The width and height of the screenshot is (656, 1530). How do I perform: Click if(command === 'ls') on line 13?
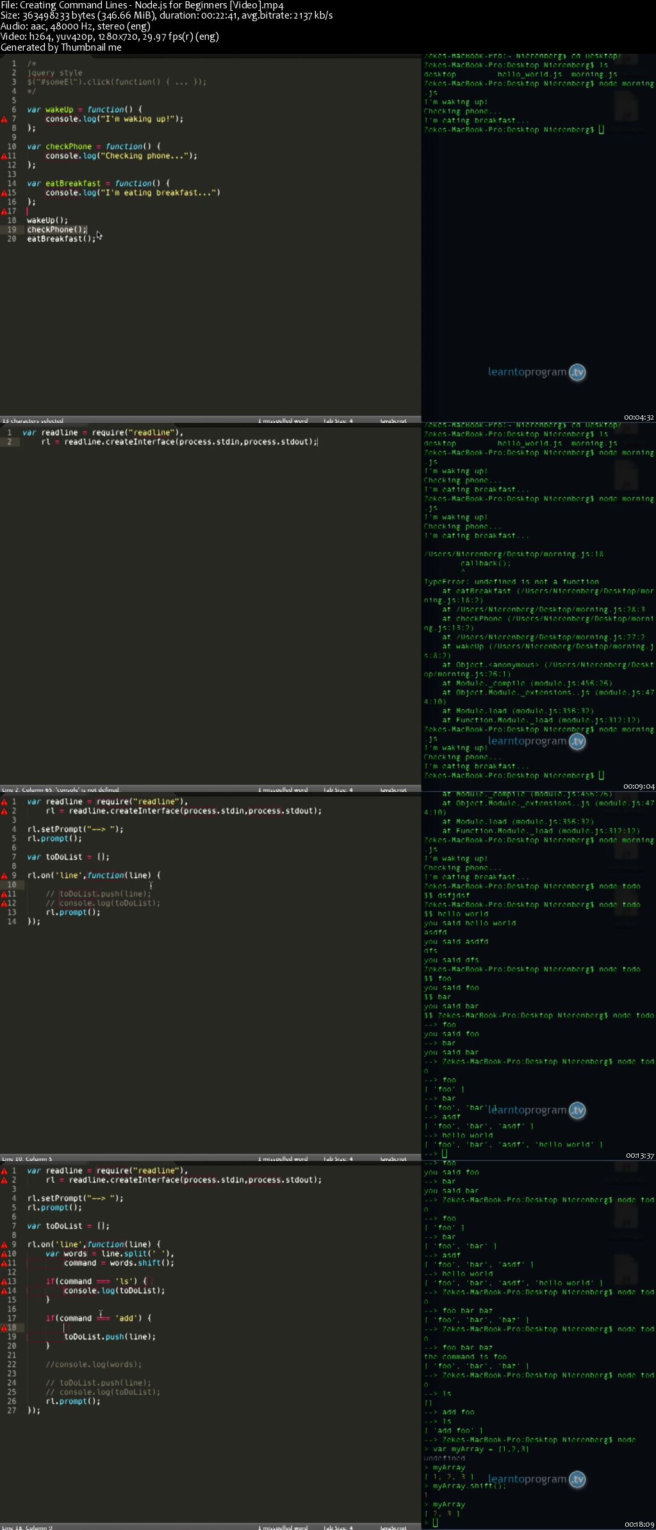[96, 1281]
